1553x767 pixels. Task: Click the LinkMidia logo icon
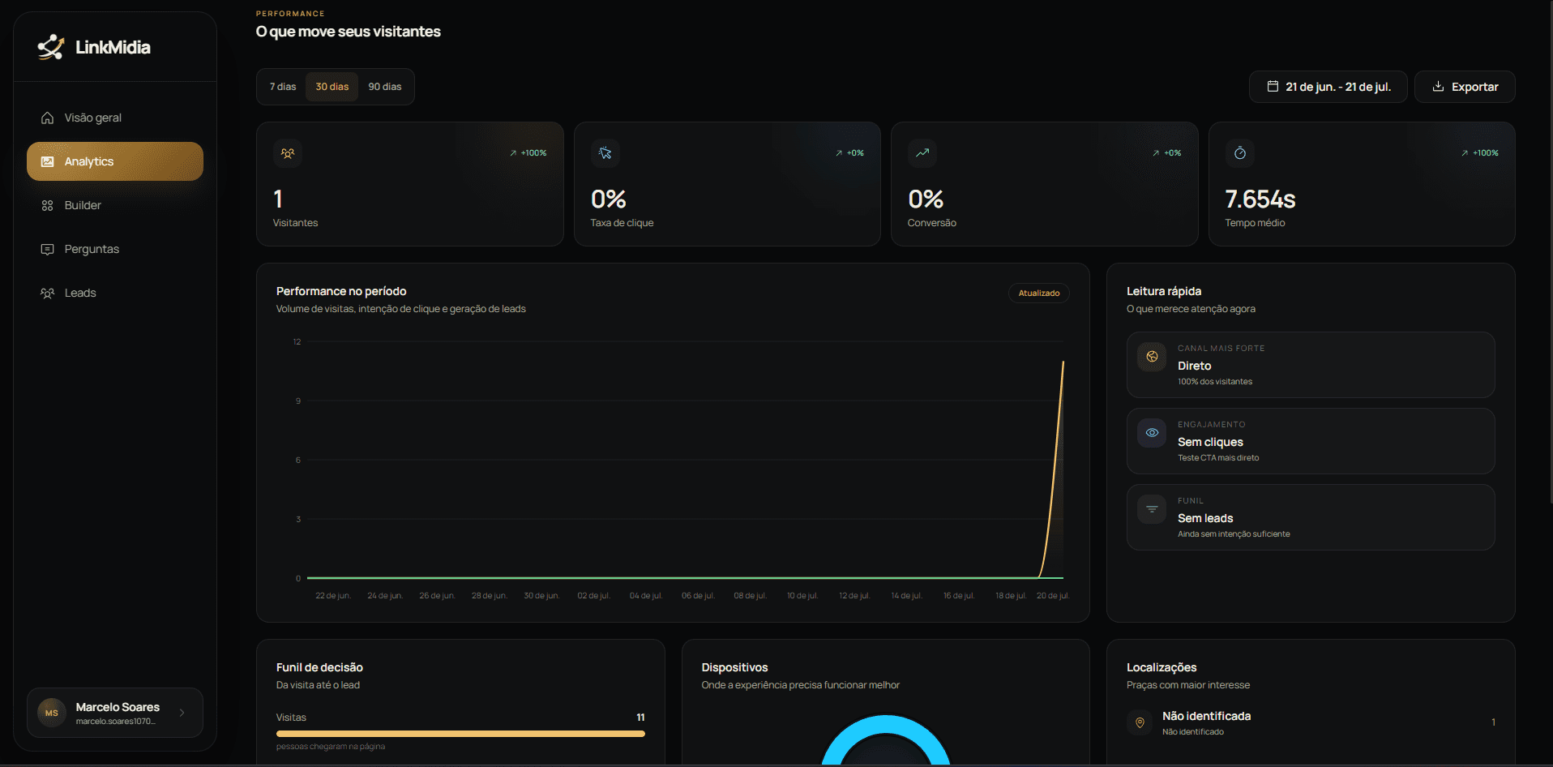50,47
